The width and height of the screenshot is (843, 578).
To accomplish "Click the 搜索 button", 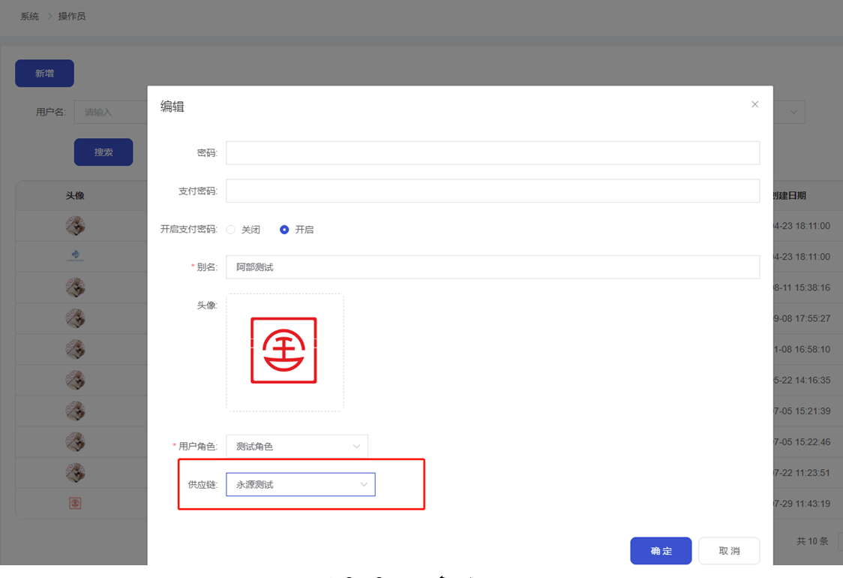I will pyautogui.click(x=103, y=152).
